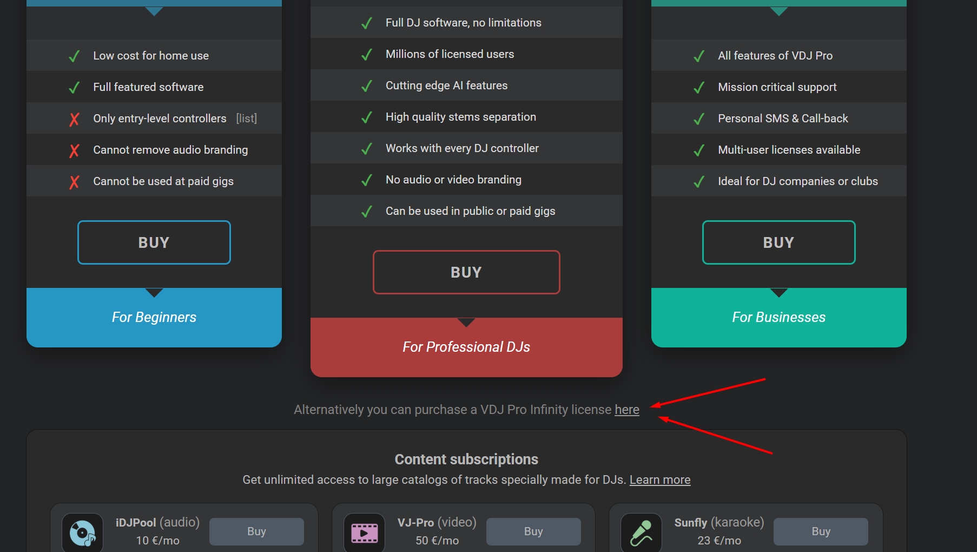Open Learn more about content subscriptions
The height and width of the screenshot is (552, 977).
[660, 480]
